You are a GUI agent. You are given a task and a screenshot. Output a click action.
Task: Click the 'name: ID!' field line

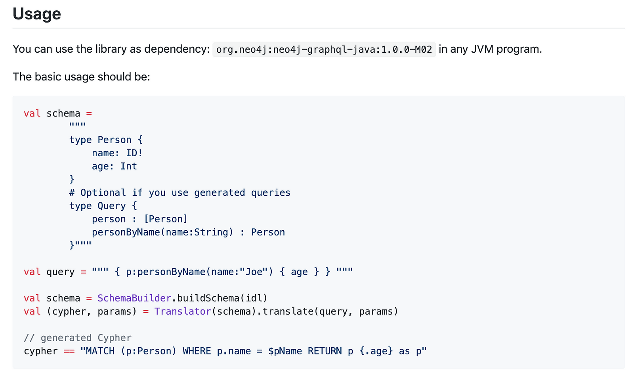(x=117, y=153)
